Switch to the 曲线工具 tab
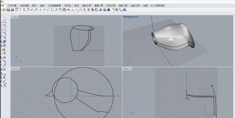Viewport: 235px width, 118px height. (87, 6)
